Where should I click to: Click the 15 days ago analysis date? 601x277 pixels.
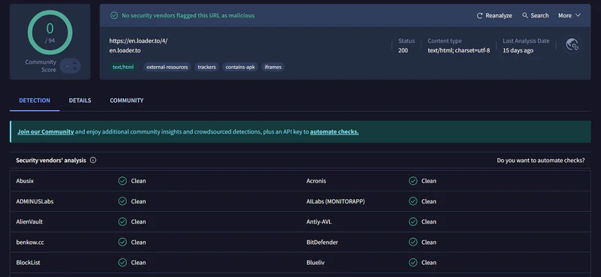click(518, 50)
